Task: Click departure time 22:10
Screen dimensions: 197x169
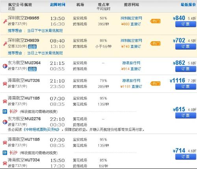Action: (x=58, y=119)
